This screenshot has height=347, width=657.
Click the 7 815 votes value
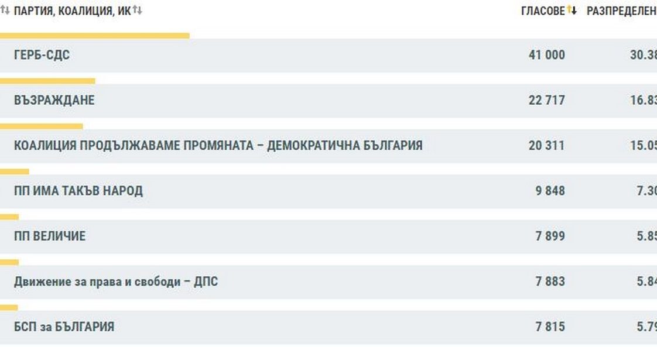550,327
